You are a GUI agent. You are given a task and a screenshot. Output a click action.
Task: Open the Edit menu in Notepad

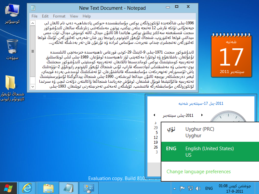pos(45,16)
